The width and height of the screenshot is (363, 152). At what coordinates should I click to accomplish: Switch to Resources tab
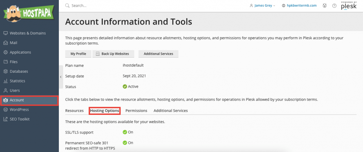(74, 111)
